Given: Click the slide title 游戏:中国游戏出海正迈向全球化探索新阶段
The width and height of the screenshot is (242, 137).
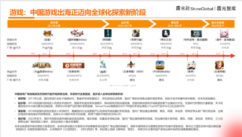Looking at the screenshot, I should tap(78, 12).
